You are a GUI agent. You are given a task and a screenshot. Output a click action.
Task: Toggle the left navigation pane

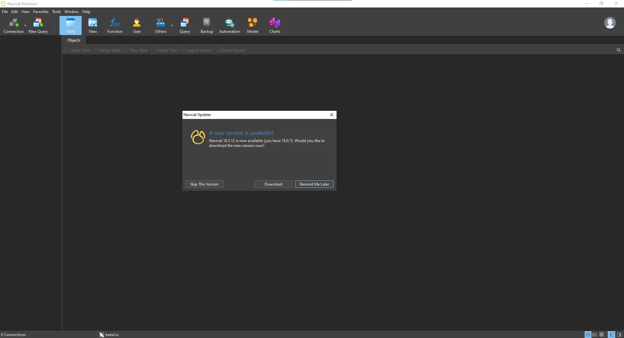(x=612, y=334)
